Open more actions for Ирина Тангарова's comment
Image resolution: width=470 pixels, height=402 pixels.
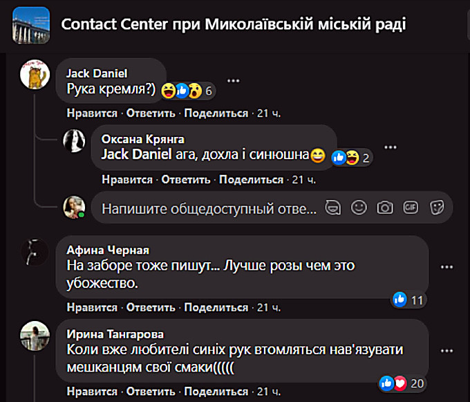446,349
